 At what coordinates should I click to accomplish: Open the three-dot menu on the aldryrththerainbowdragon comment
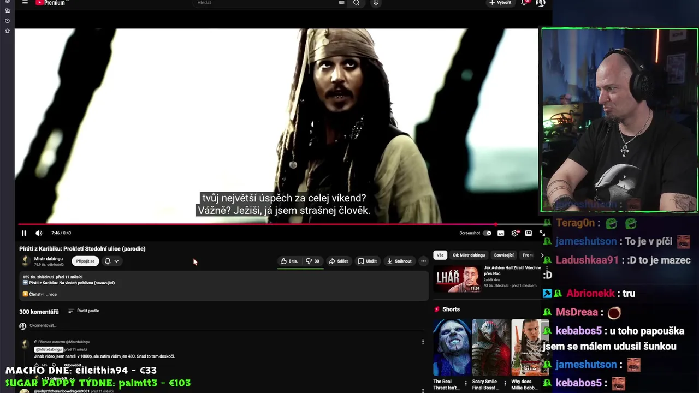[x=423, y=391]
